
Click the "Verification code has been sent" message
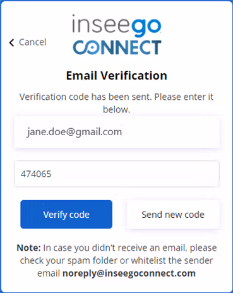[x=116, y=103]
